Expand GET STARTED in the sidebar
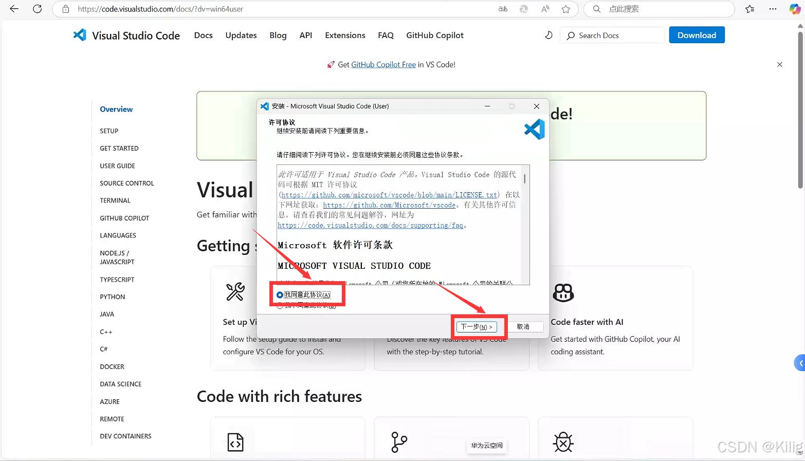Screen dimensions: 805x461 (x=119, y=149)
